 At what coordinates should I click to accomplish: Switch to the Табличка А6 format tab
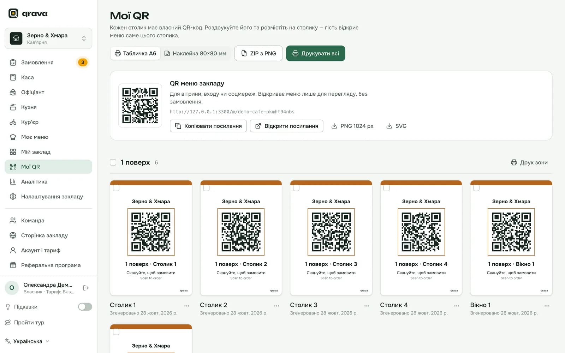point(136,53)
